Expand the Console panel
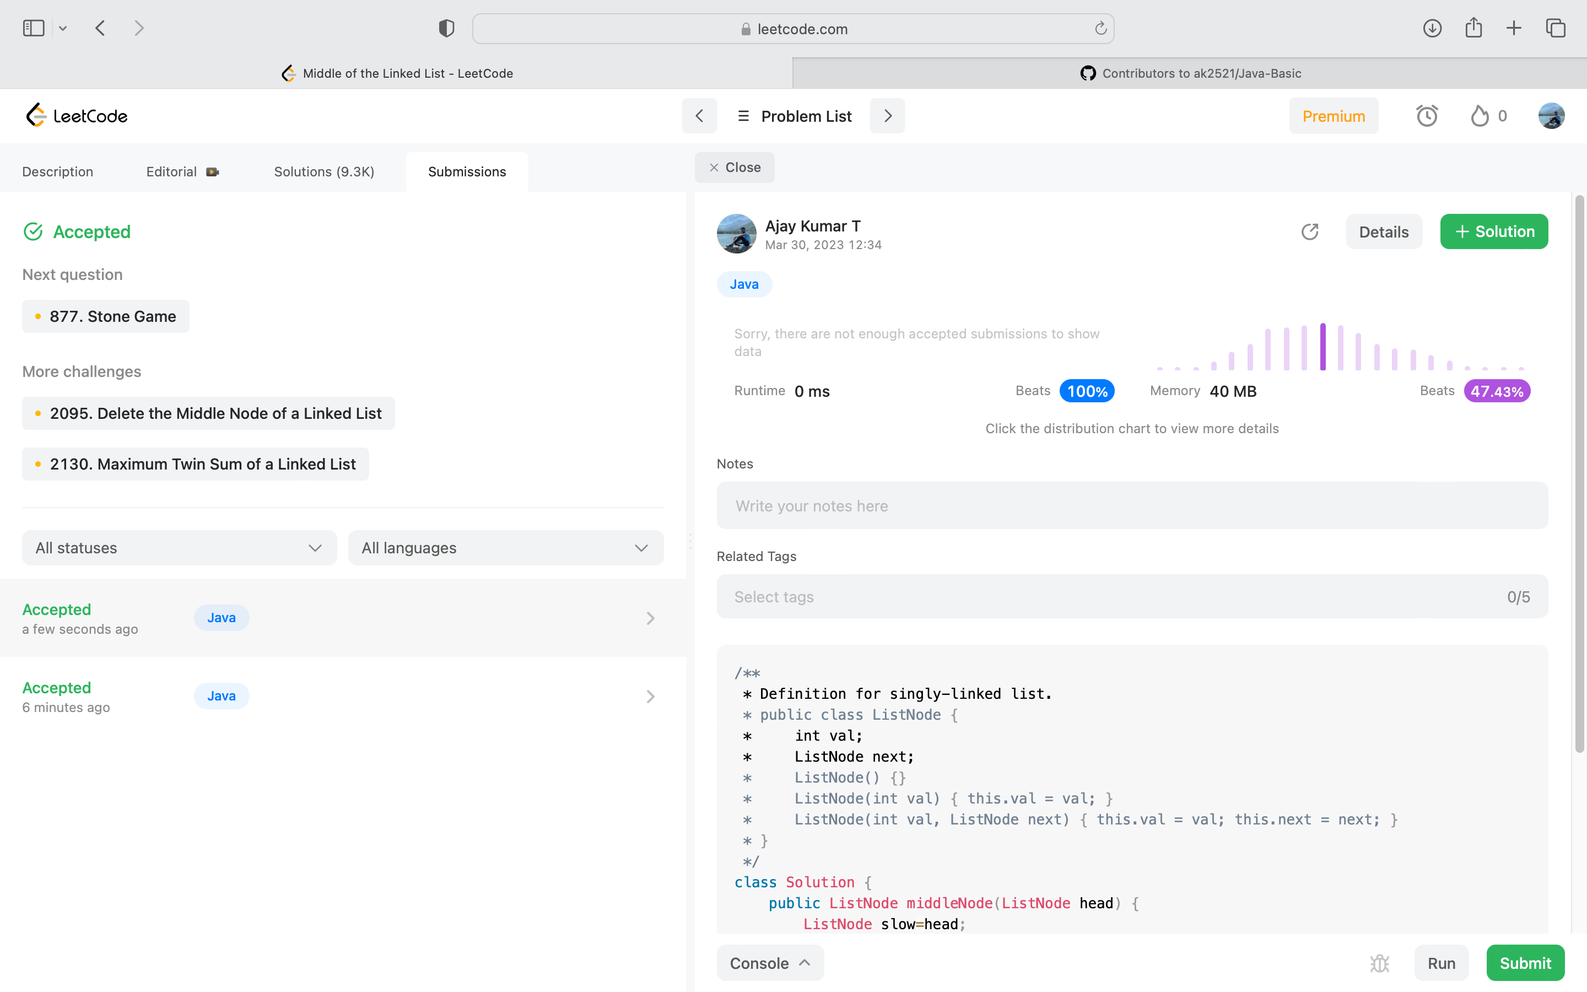 (770, 962)
